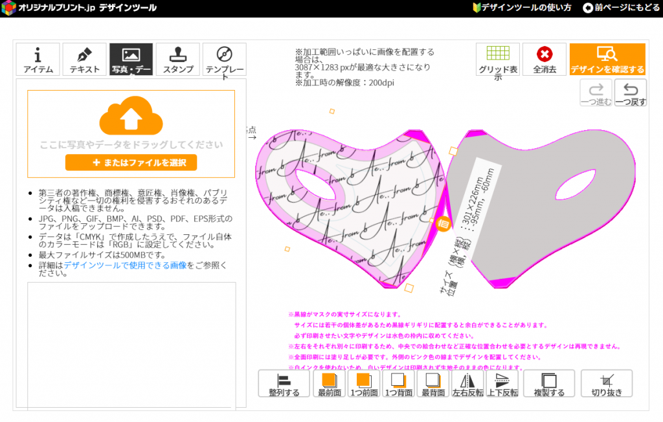Move object 1つ背面 backward
This screenshot has height=422, width=663.
[399, 384]
